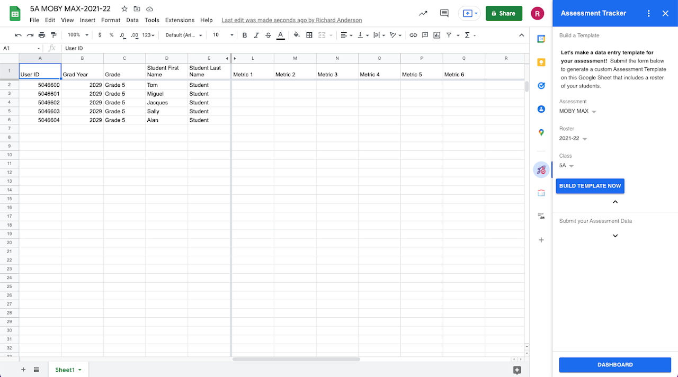
Task: Open the Class 5A dropdown
Action: pyautogui.click(x=567, y=165)
